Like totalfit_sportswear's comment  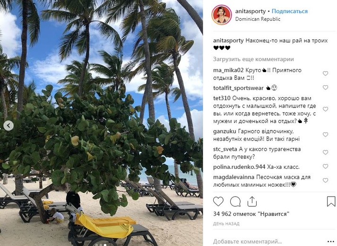coord(325,88)
